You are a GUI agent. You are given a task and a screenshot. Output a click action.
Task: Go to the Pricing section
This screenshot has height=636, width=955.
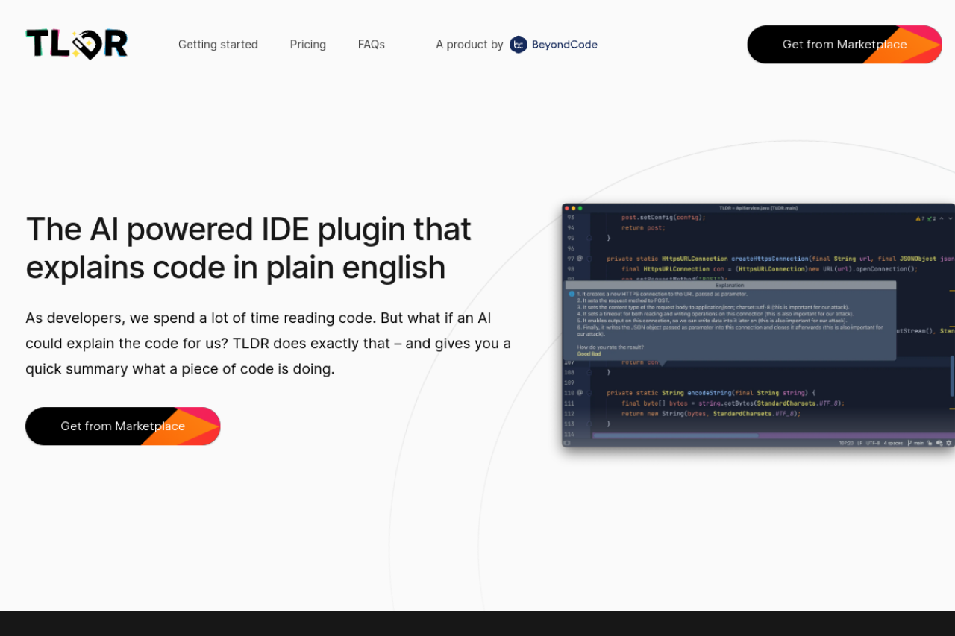pyautogui.click(x=308, y=45)
